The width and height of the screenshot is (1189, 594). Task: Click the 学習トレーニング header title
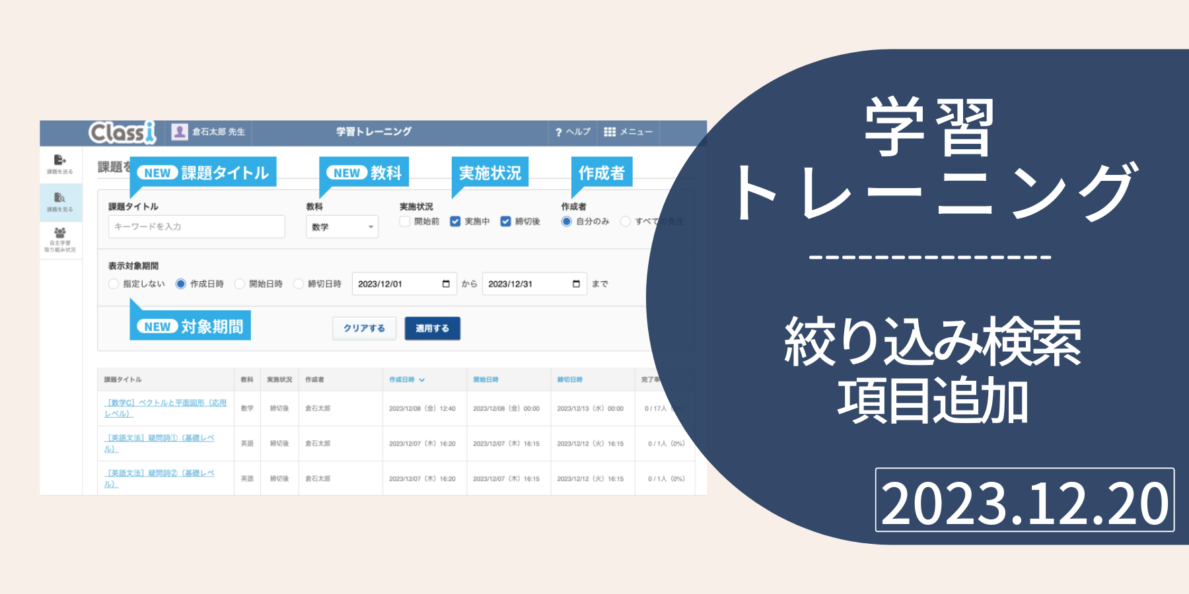pos(374,132)
